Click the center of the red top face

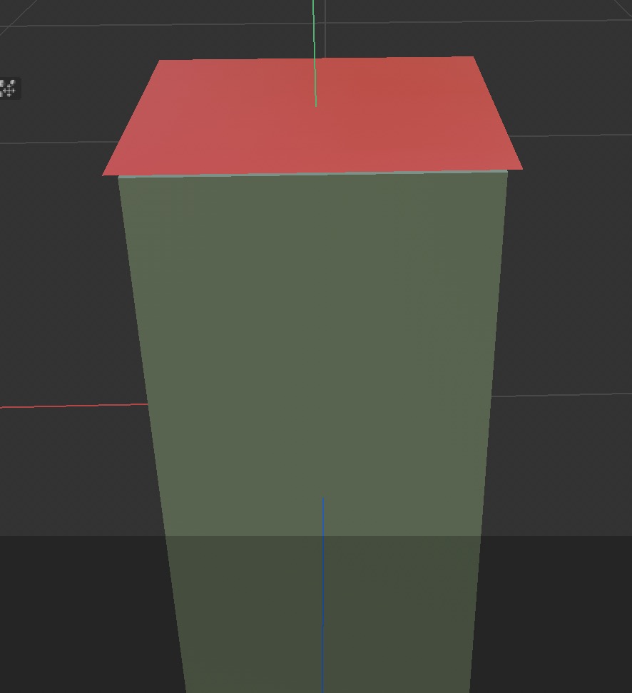pos(314,114)
